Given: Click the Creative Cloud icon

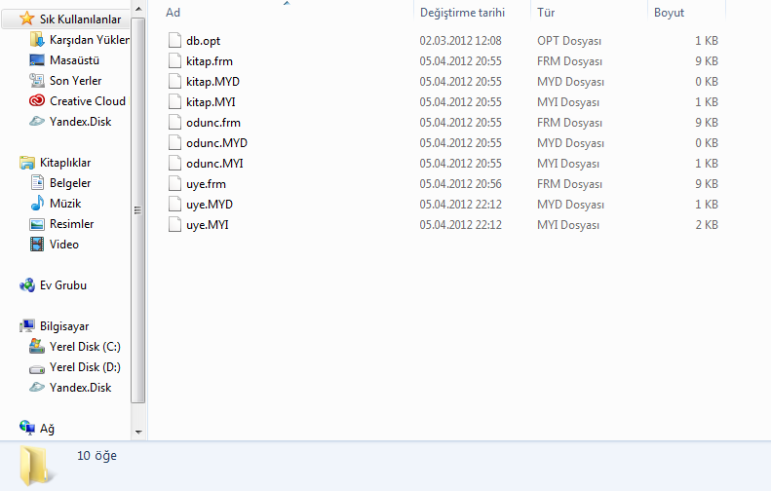Looking at the screenshot, I should coord(37,100).
